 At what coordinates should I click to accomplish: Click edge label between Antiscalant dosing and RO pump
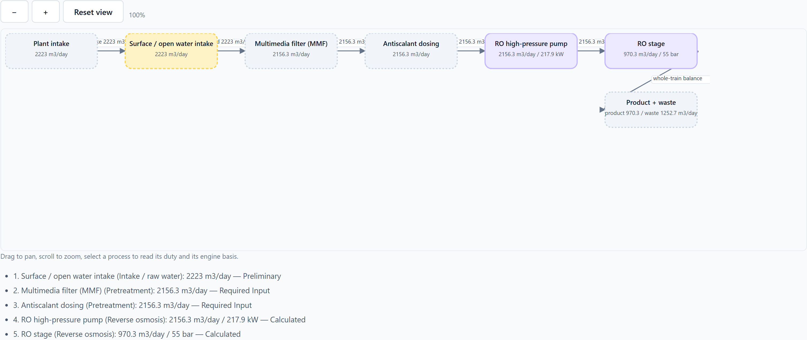coord(471,42)
